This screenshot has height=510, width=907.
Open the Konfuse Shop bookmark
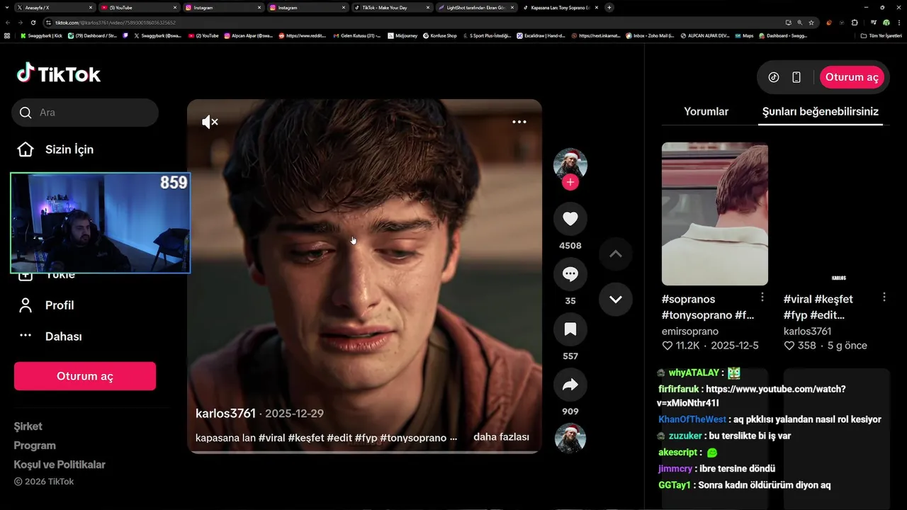click(x=439, y=35)
